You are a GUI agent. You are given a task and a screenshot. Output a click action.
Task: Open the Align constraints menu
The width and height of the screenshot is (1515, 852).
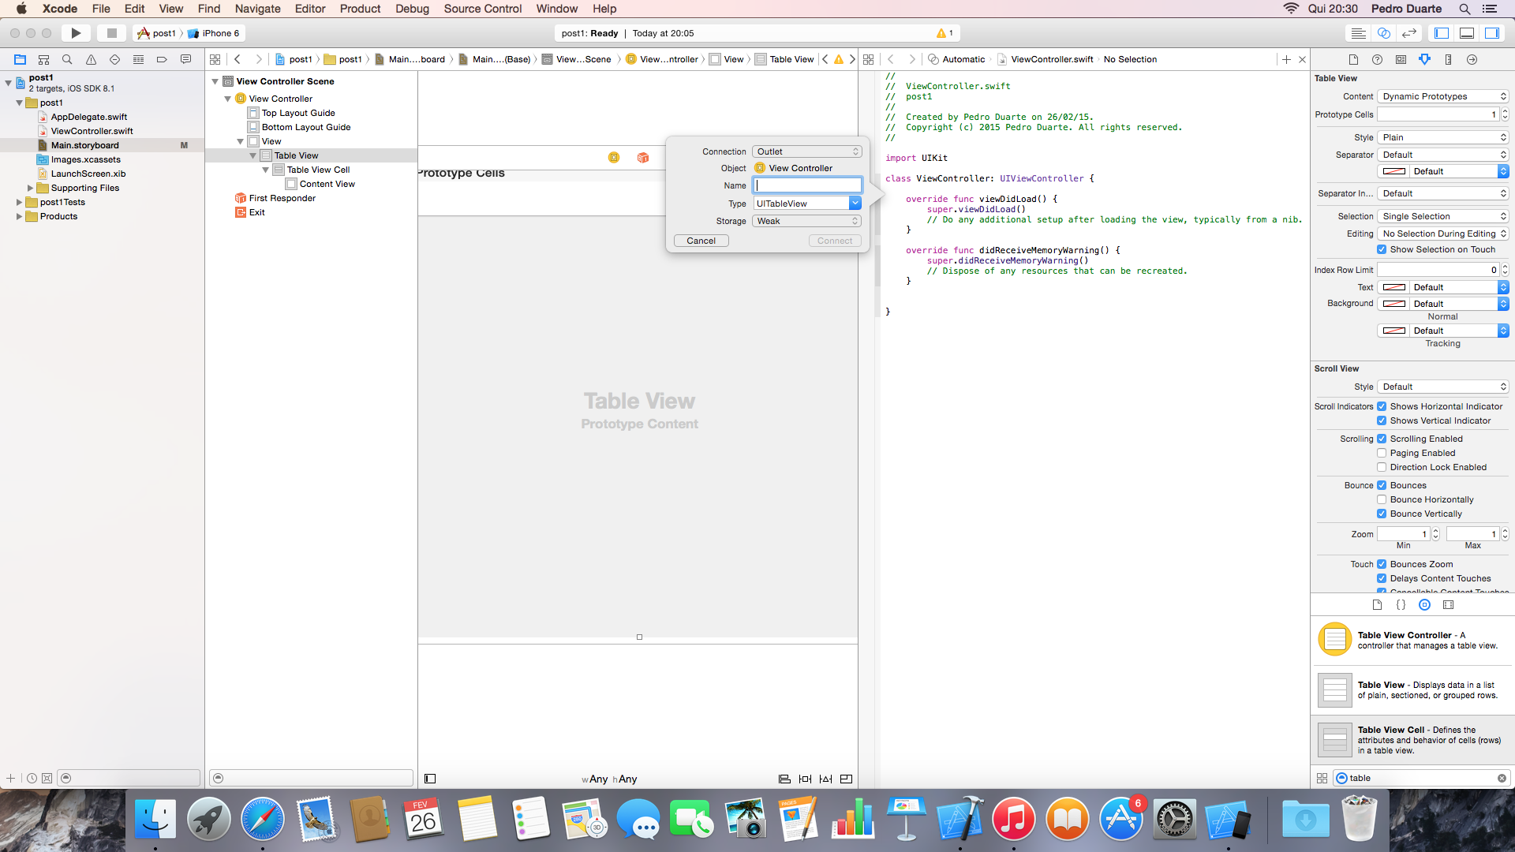(x=784, y=779)
